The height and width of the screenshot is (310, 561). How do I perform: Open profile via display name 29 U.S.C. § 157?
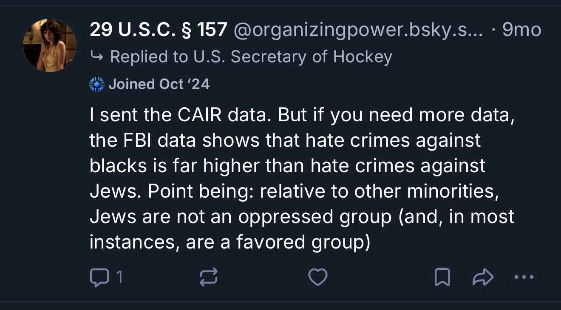158,30
